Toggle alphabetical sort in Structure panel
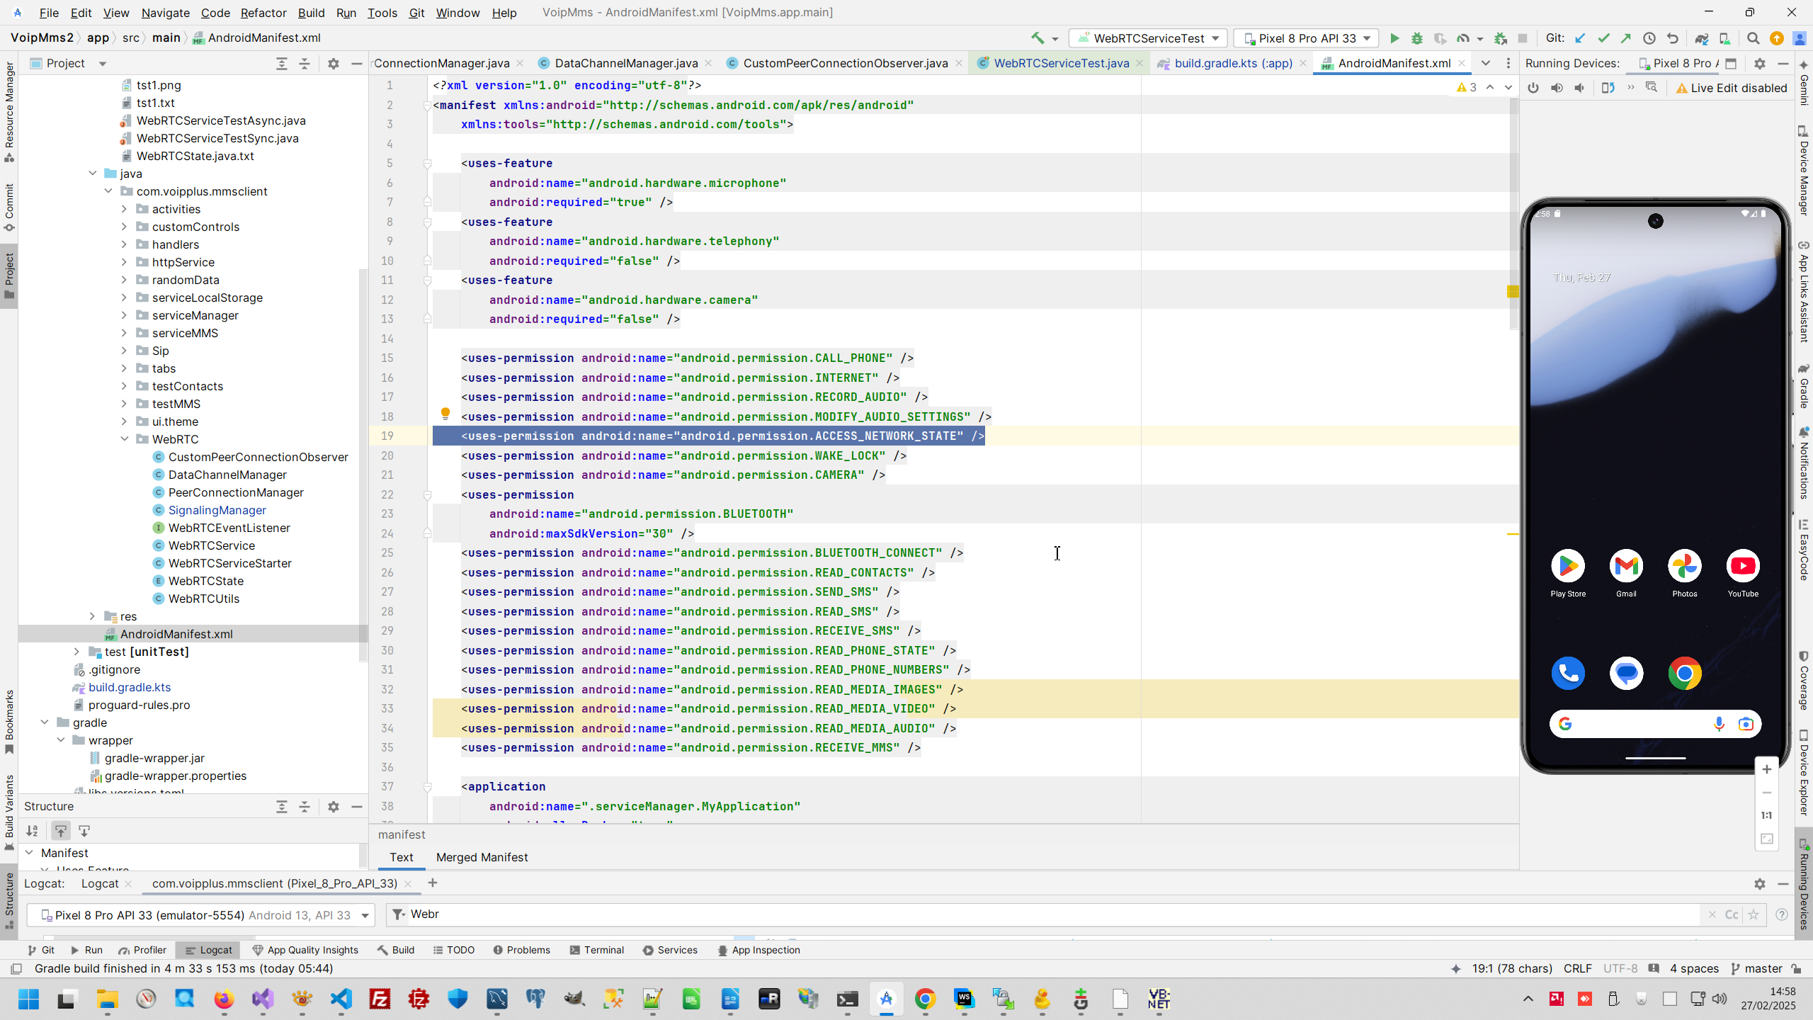This screenshot has height=1020, width=1813. [x=33, y=831]
